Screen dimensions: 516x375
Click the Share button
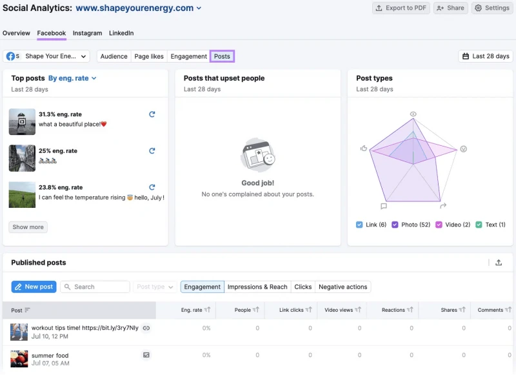pos(450,8)
